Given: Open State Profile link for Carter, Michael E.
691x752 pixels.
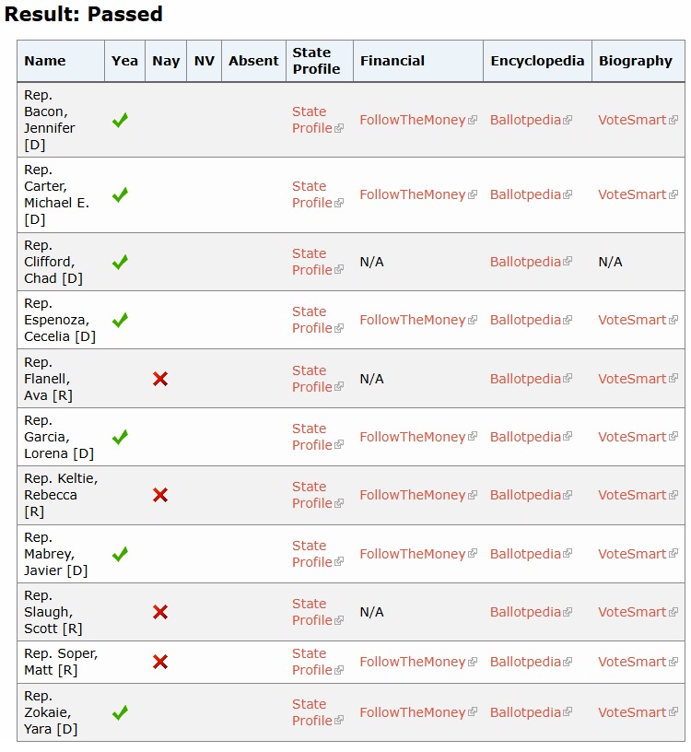Looking at the screenshot, I should coord(318,194).
